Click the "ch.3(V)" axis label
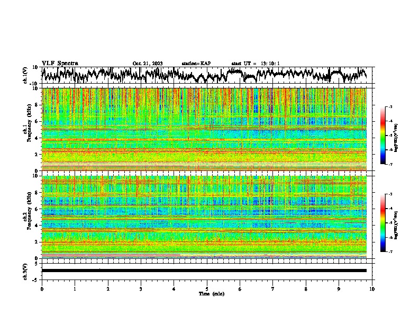Screen dimensions: 419x324 point(25,272)
